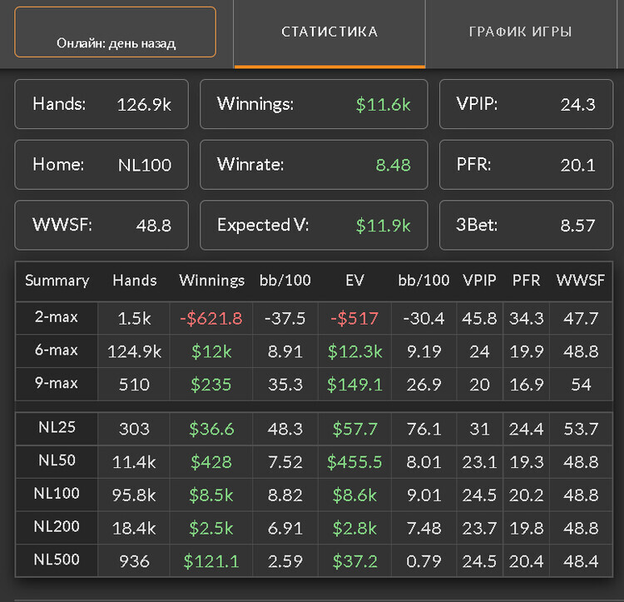This screenshot has width=624, height=602.
Task: Click the 9-max row label
Action: tap(57, 384)
